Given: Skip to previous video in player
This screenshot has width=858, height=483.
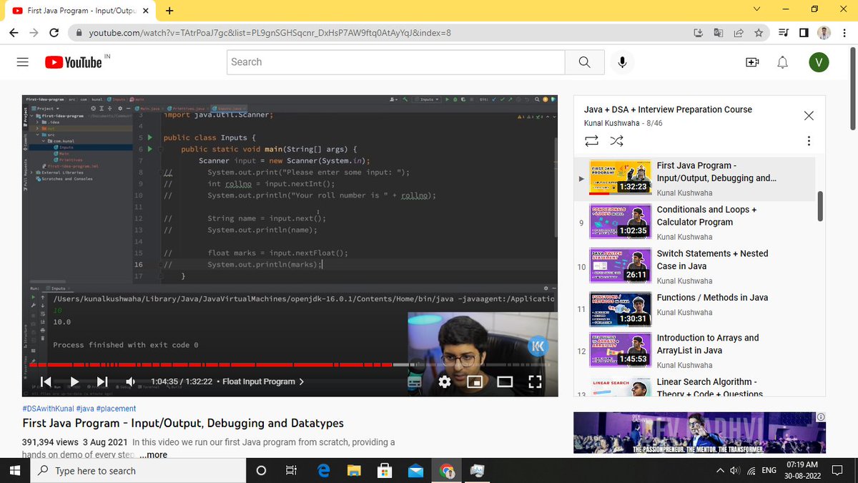Looking at the screenshot, I should (46, 381).
